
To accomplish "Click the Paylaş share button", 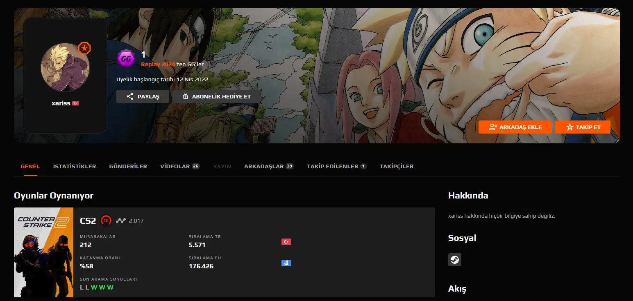I will click(143, 96).
